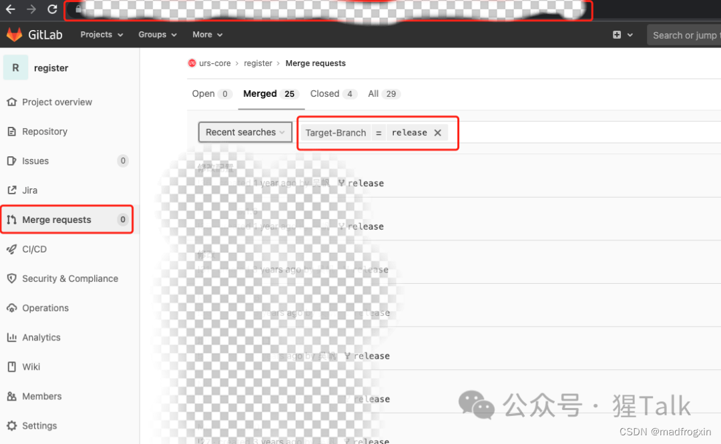721x444 pixels.
Task: Click the Jira external link icon
Action: click(x=12, y=190)
